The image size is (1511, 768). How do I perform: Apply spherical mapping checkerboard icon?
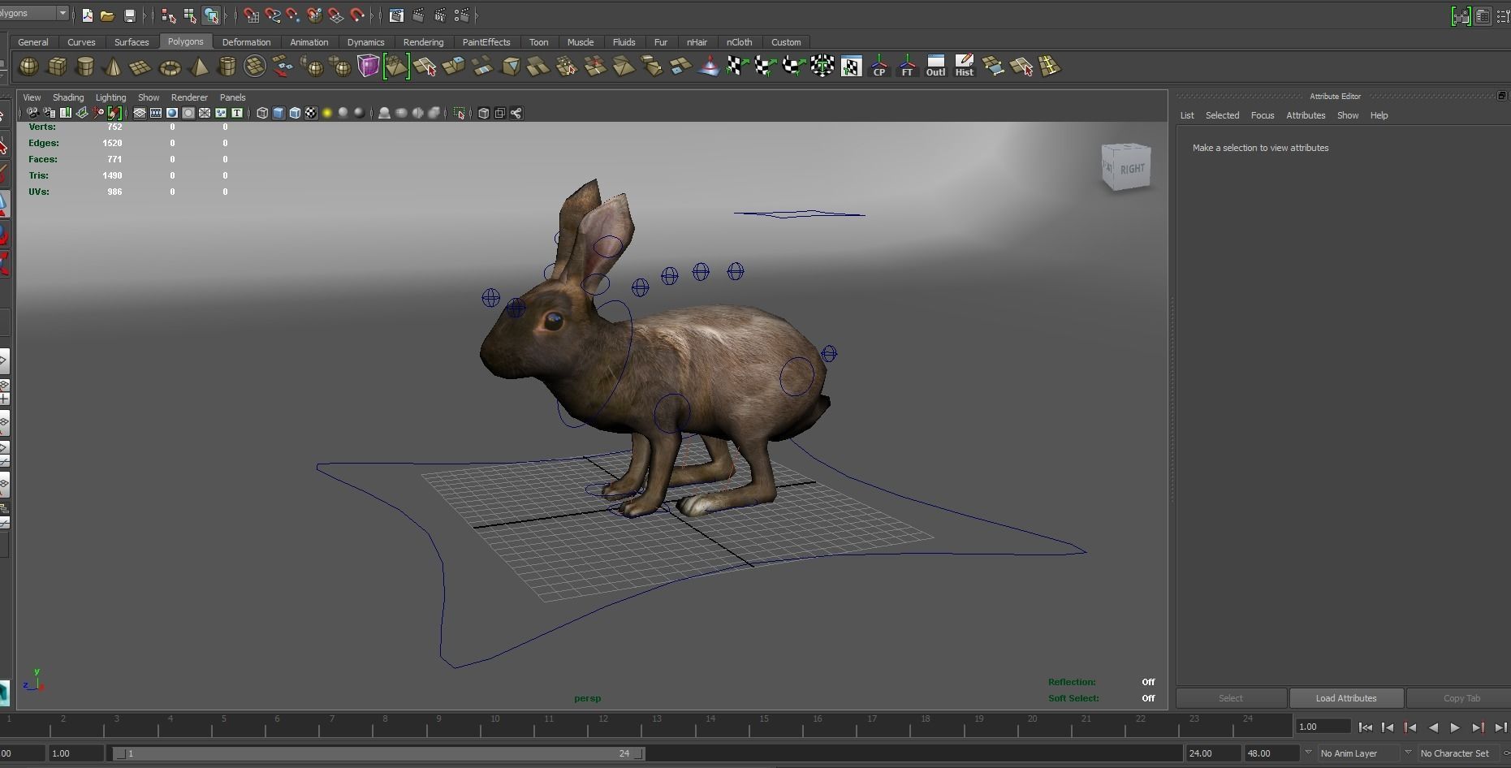793,67
